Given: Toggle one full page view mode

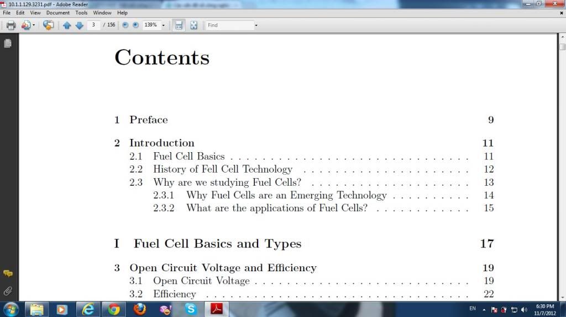Looking at the screenshot, I should (194, 25).
